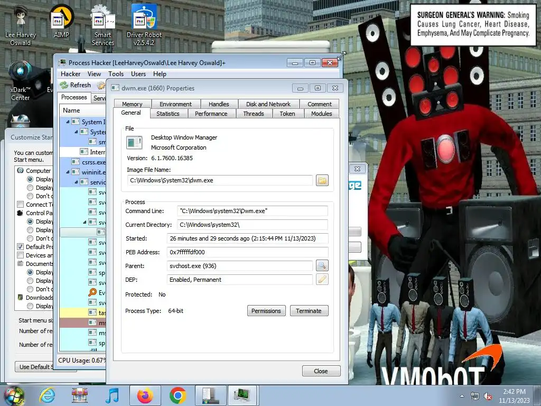The width and height of the screenshot is (541, 406).
Task: Choose Don't display radio under Computer
Action: [x=30, y=196]
